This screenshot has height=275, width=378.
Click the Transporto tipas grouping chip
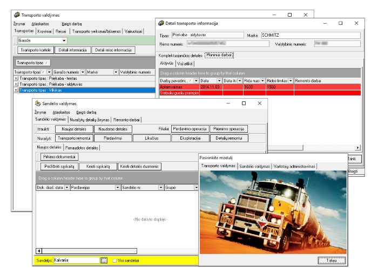tap(33, 63)
